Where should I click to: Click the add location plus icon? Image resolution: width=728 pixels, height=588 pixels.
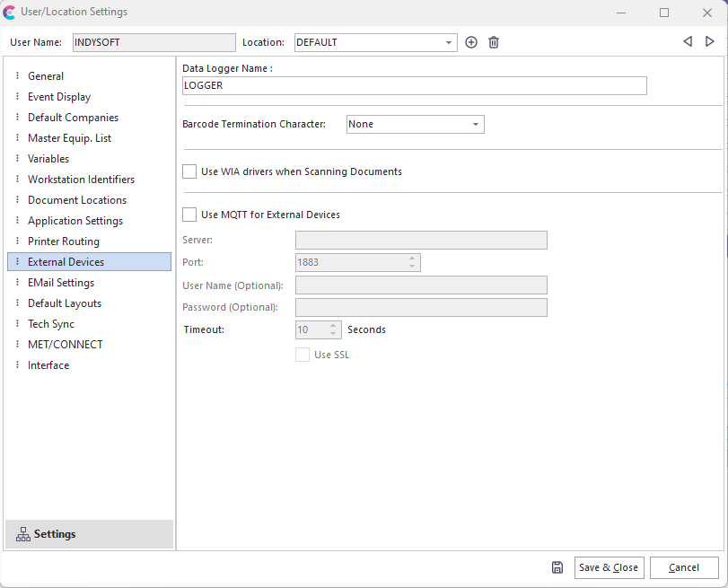tap(471, 42)
